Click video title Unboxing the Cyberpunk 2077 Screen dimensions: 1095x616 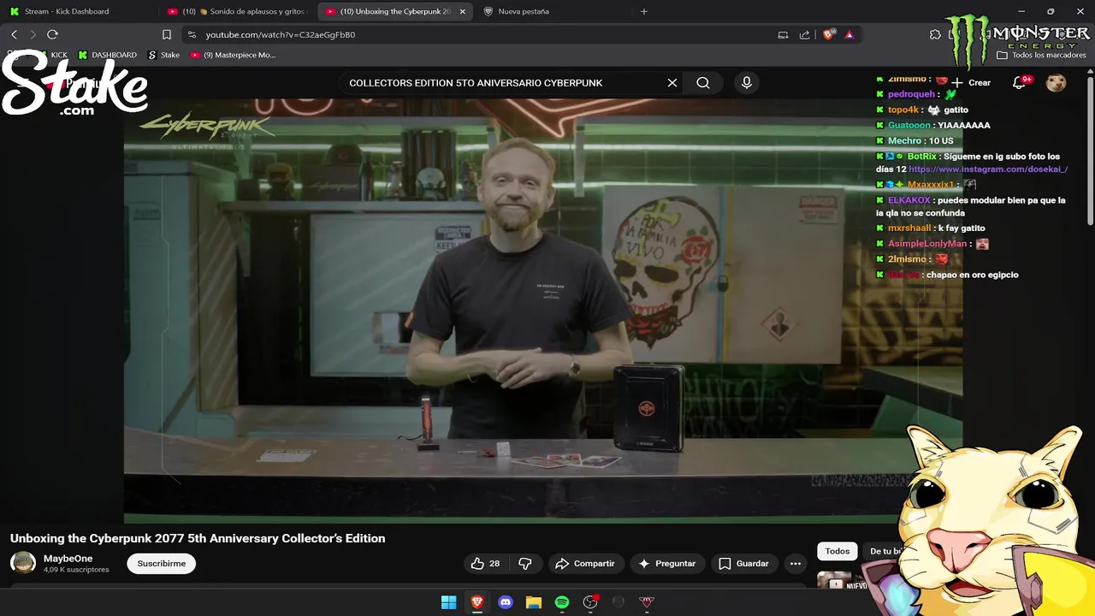[x=198, y=538]
